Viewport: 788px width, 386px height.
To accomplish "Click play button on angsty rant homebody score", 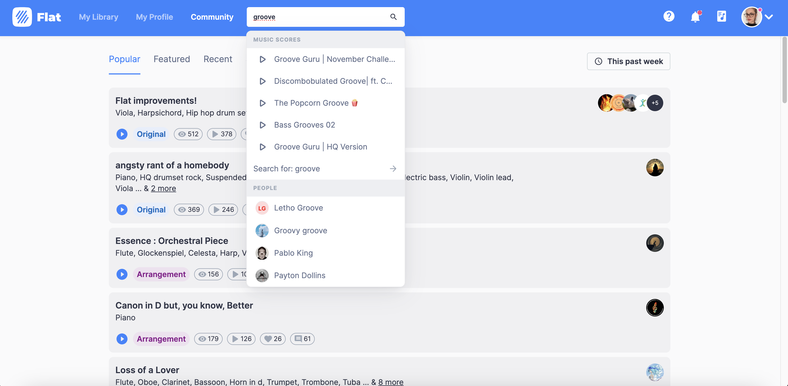I will coord(122,209).
